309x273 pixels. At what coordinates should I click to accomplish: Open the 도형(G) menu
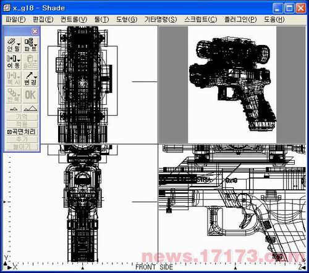127,20
